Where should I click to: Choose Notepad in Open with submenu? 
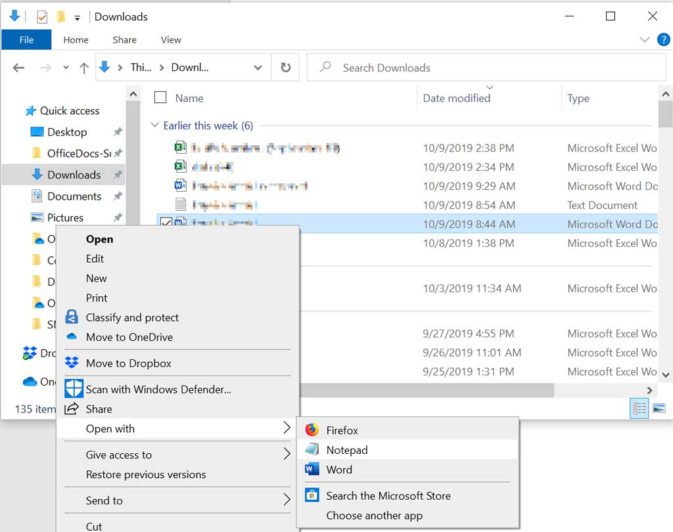(407, 450)
